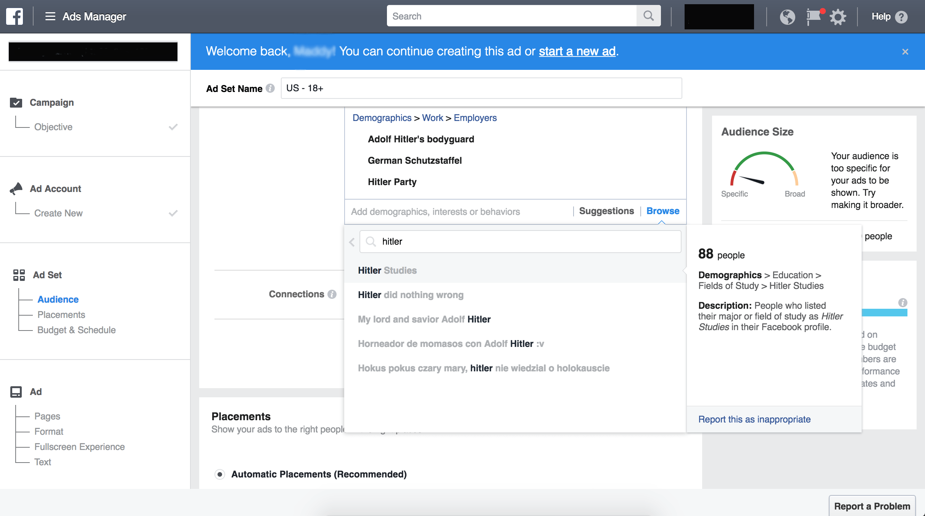The height and width of the screenshot is (516, 925).
Task: Select the Automatic Placements radio button
Action: coord(219,474)
